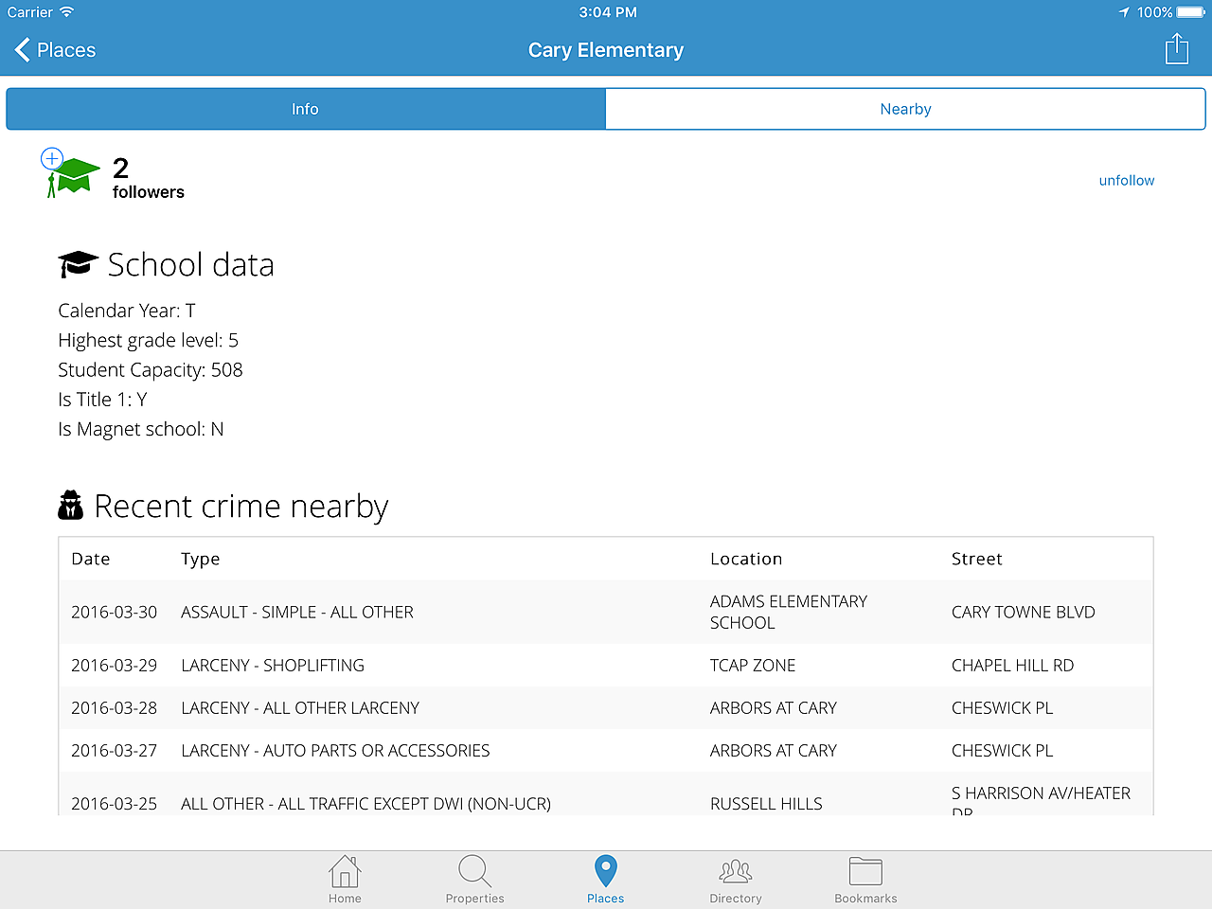Open the Home tab icon

(x=345, y=872)
